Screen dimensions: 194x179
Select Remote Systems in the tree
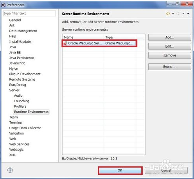22,80
